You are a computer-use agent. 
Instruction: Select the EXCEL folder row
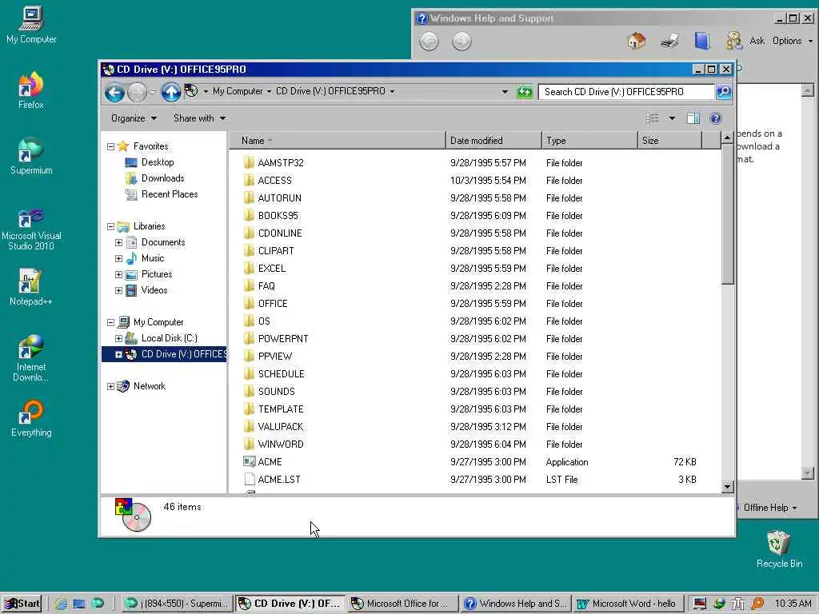point(469,269)
